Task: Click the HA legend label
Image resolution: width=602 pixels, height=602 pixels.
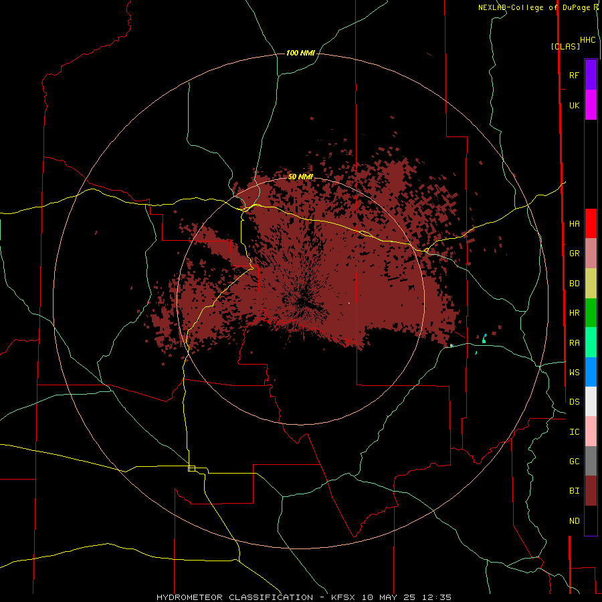Action: click(x=574, y=224)
